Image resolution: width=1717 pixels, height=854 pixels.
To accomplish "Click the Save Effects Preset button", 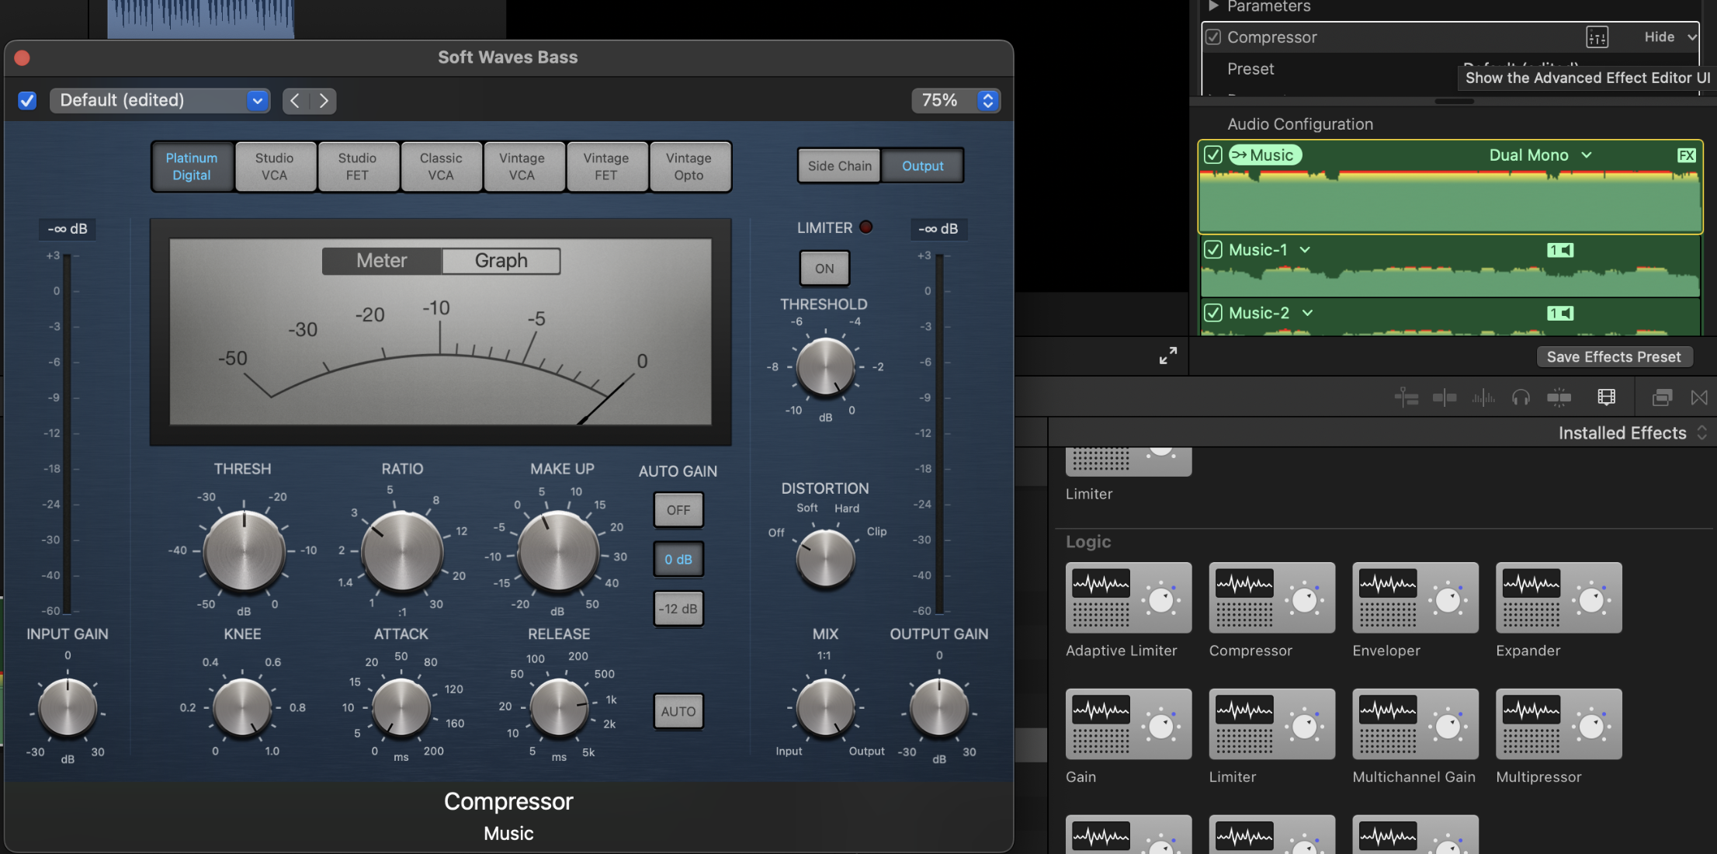I will (x=1613, y=357).
